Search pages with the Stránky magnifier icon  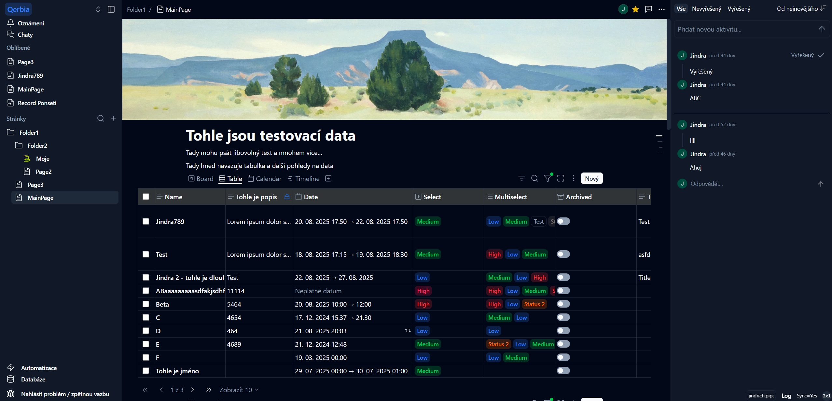pos(101,118)
